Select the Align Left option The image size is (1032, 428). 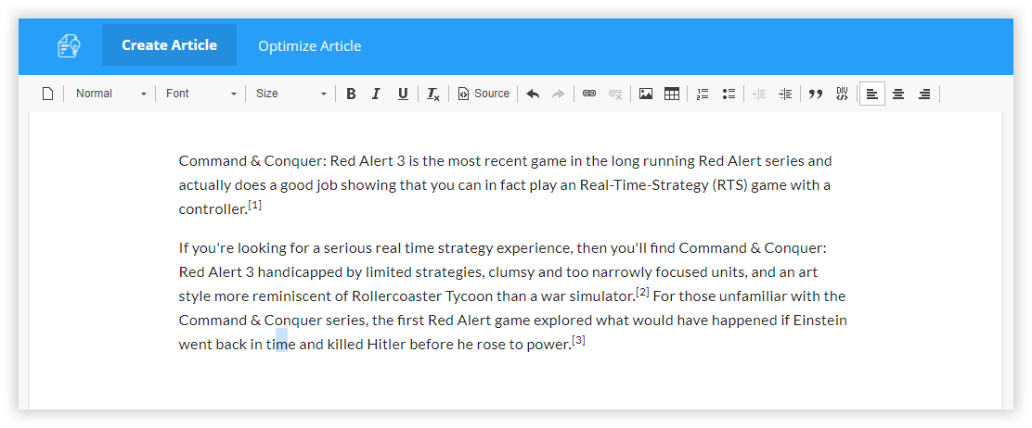872,94
